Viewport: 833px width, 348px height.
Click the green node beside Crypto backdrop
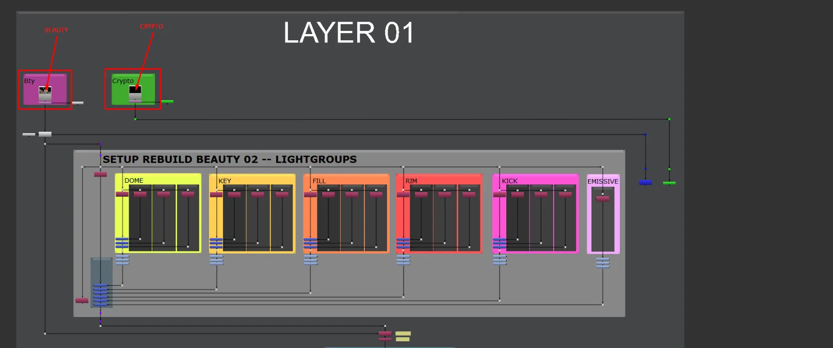167,102
